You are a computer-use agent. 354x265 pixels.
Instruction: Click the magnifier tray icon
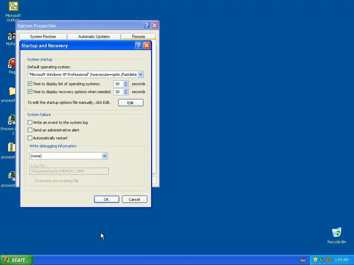328,260
